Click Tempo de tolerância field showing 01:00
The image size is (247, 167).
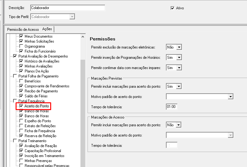point(172,107)
